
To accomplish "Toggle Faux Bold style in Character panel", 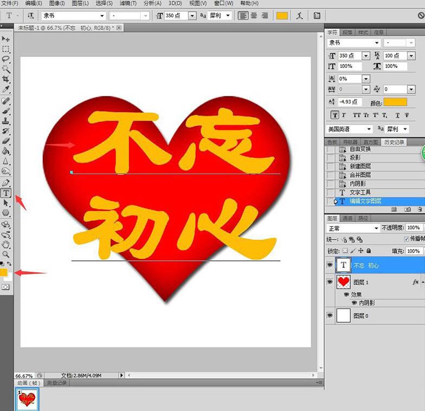I will click(335, 115).
